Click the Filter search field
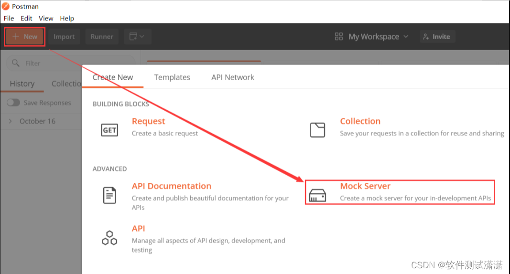This screenshot has height=274, width=510. point(71,63)
